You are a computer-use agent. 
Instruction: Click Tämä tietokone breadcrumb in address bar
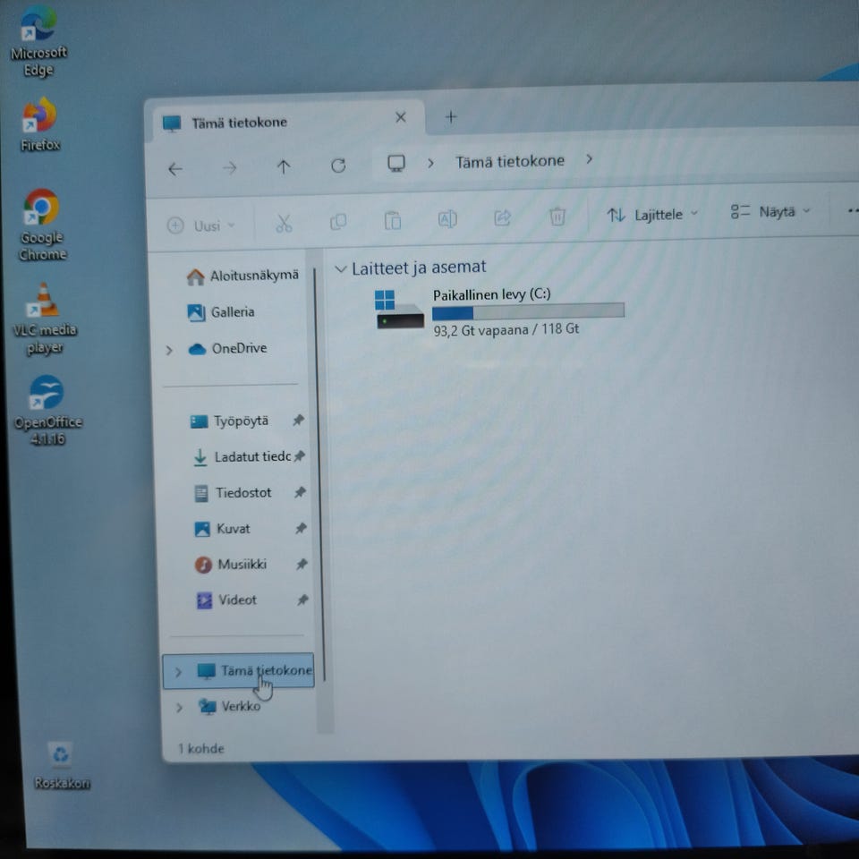[510, 161]
